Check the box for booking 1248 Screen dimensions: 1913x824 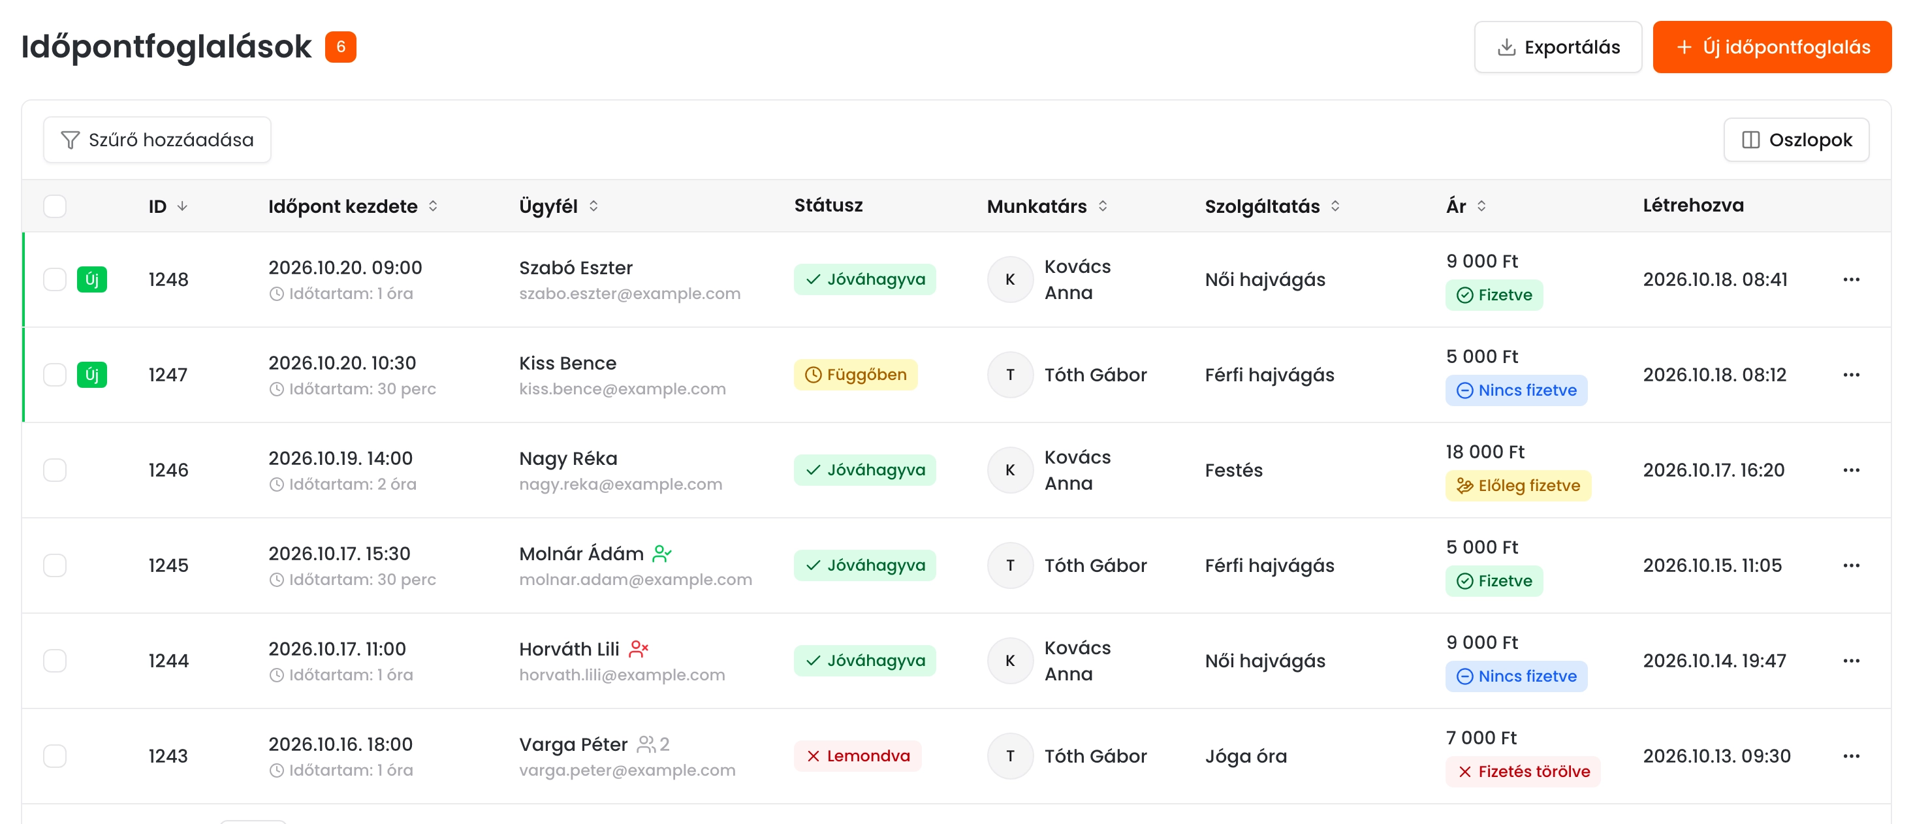(55, 279)
